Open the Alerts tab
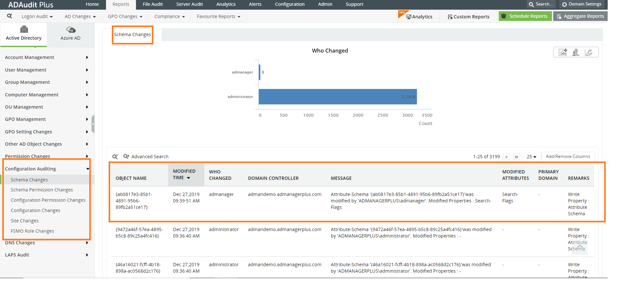618x281 pixels. point(255,4)
